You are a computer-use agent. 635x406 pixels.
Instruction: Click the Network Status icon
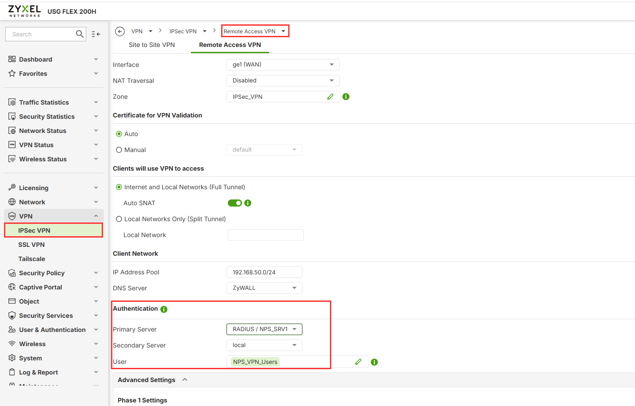click(12, 131)
